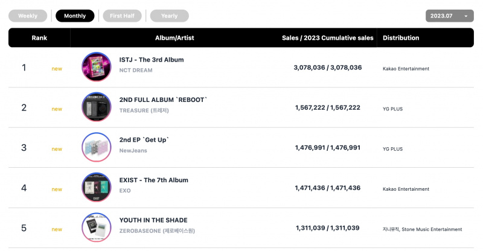Open the EXIST - The 7th Album title

154,180
